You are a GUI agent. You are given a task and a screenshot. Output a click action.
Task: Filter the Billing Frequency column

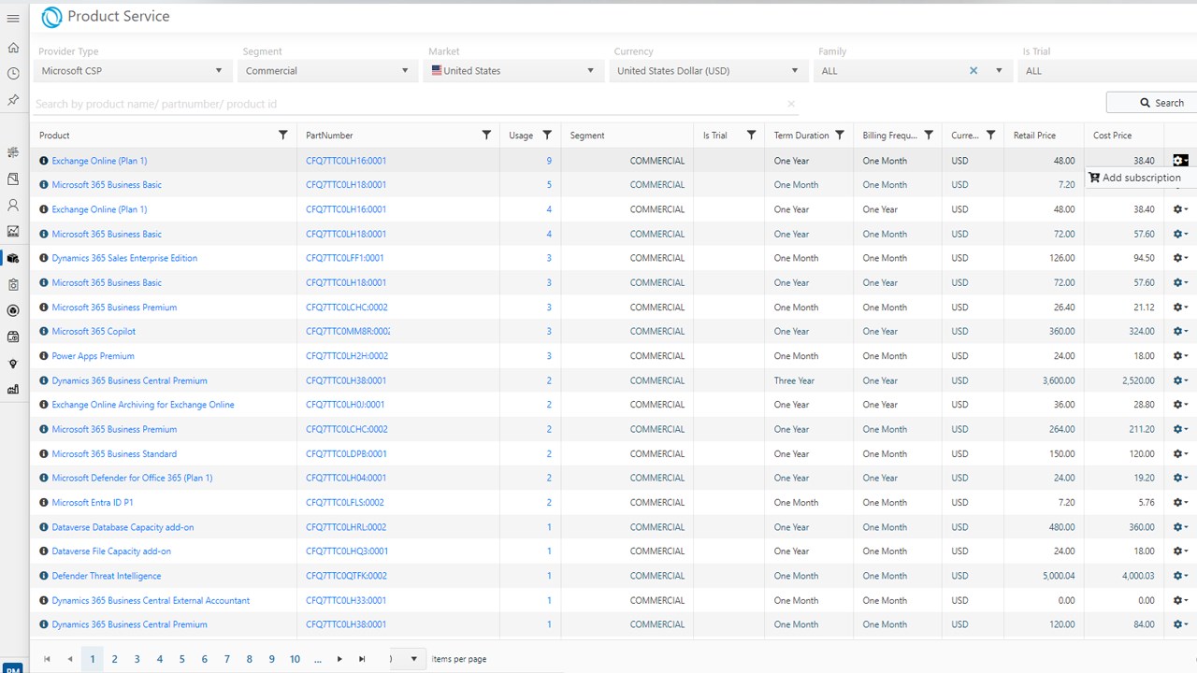tap(929, 136)
